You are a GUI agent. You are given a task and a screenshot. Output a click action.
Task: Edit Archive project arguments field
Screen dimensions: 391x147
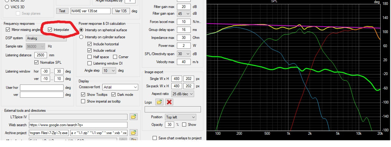point(99,133)
